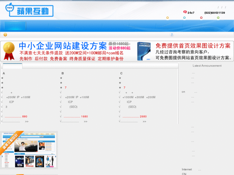The width and height of the screenshot is (234, 175).
Task: Click the red 7 in plan C
Action: click(x=124, y=88)
